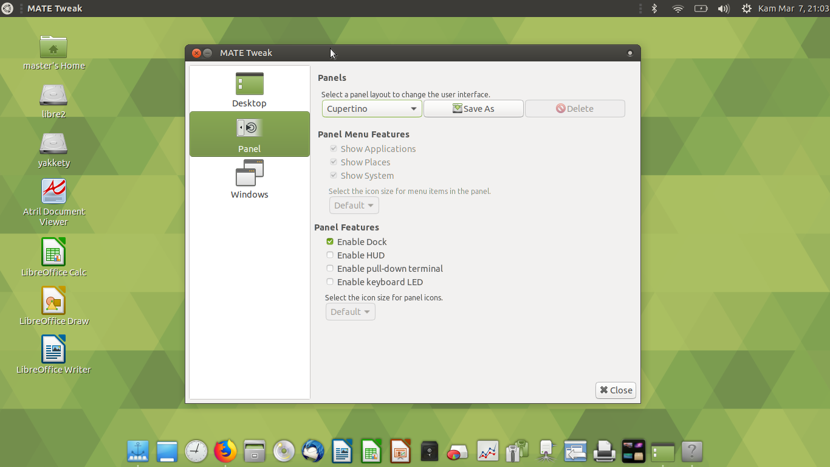This screenshot has height=467, width=830.
Task: Open the Cupertino panel layout dropdown
Action: pos(371,108)
